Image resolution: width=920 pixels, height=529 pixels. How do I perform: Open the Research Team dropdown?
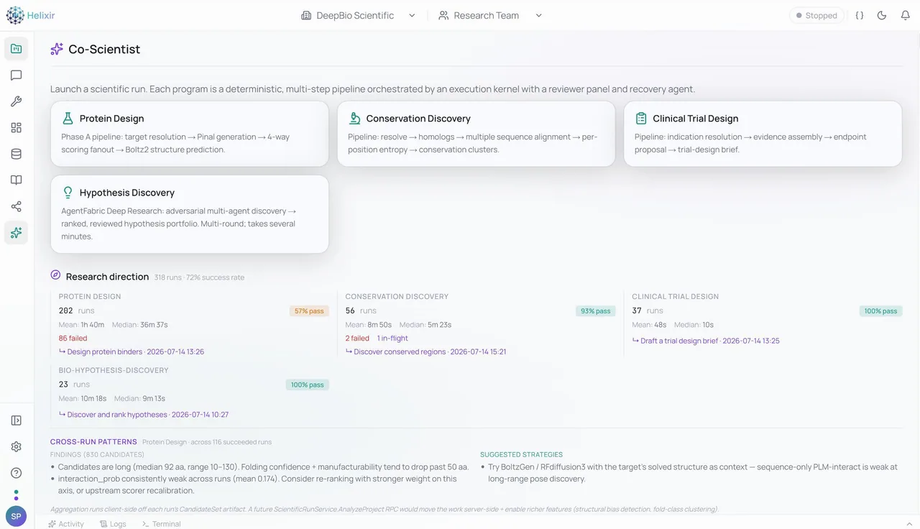[x=490, y=15]
